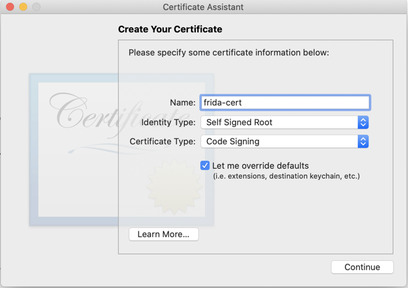Click the blue chevron arrows beside Code Signing

point(363,142)
